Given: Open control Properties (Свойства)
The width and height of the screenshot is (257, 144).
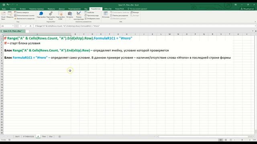Looking at the screenshot, I should pyautogui.click(x=89, y=12).
